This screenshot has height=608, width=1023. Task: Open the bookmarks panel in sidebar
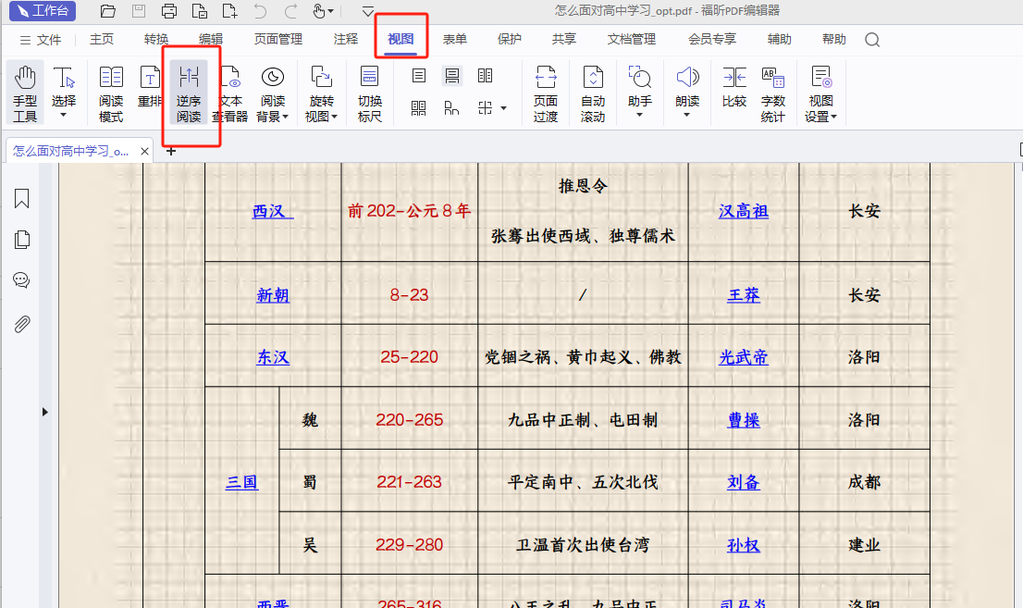(22, 199)
